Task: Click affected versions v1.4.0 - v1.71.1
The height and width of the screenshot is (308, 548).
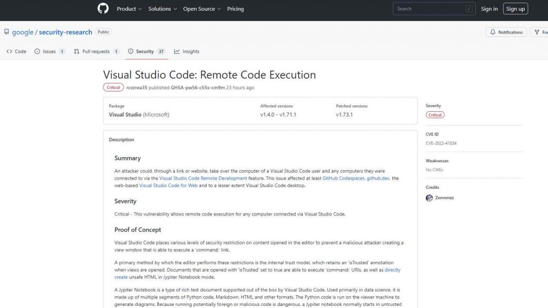Action: [x=278, y=114]
